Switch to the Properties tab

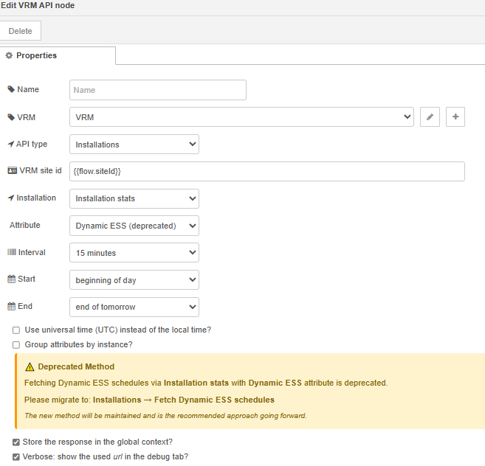(x=58, y=56)
